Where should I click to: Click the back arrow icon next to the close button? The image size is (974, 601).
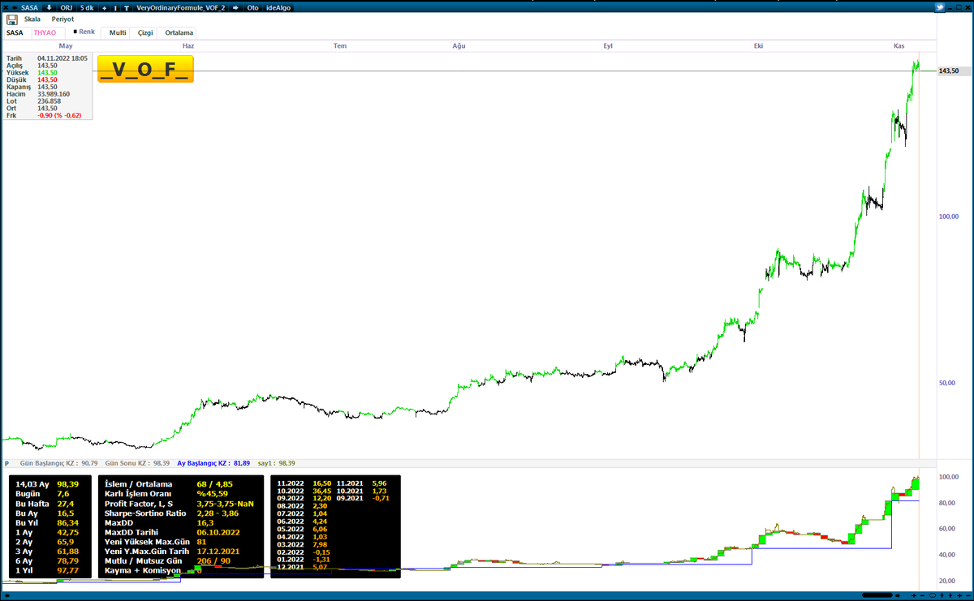click(14, 7)
